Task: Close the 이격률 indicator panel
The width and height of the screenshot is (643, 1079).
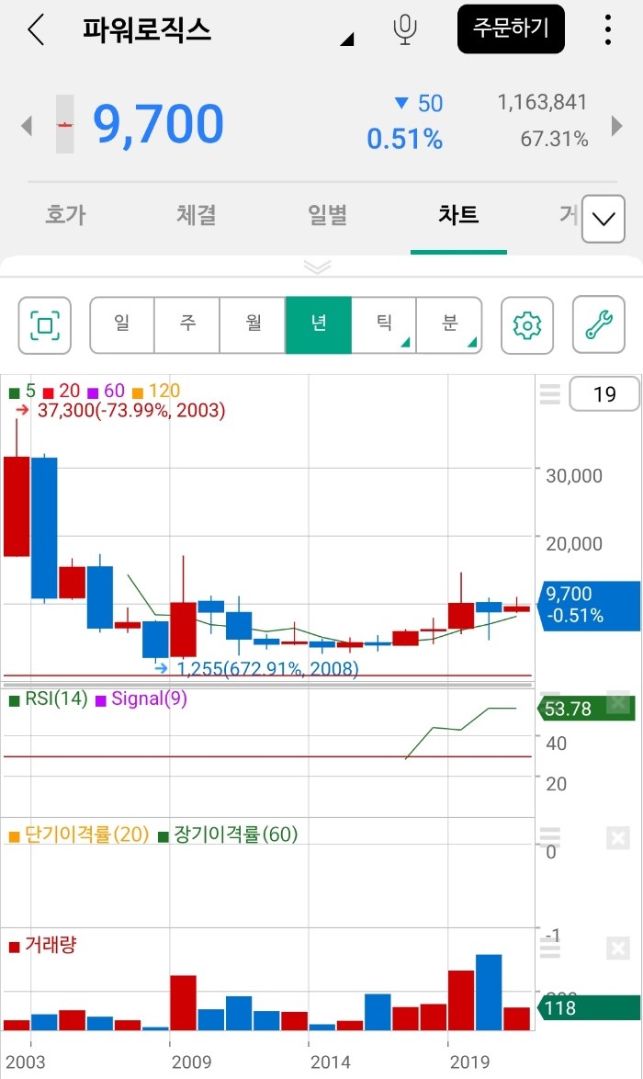Action: pyautogui.click(x=618, y=838)
